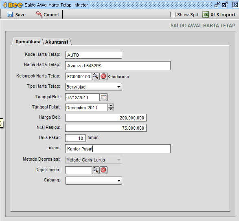Image resolution: width=239 pixels, height=221 pixels.
Task: Select the Spesifikasi tab
Action: [28, 42]
